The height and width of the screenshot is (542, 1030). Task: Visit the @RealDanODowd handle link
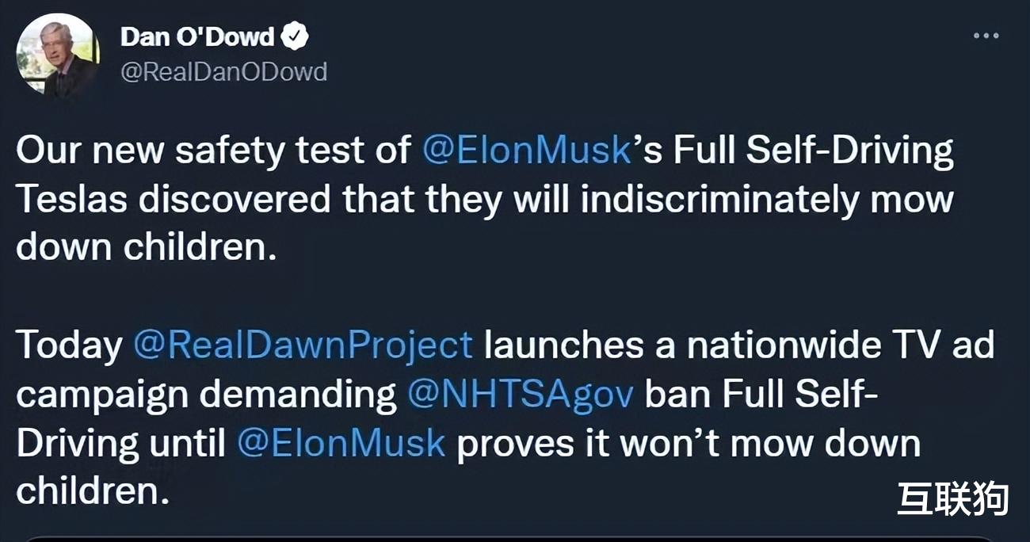(223, 71)
